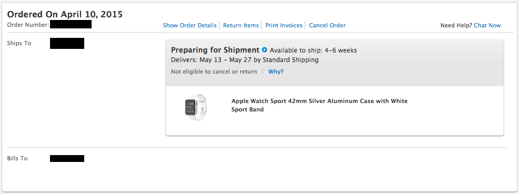Viewport: 519px width, 194px height.
Task: Click the redacted Ships To name
Action: [67, 43]
